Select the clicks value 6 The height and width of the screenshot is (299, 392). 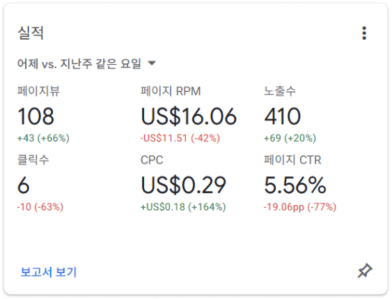[24, 185]
